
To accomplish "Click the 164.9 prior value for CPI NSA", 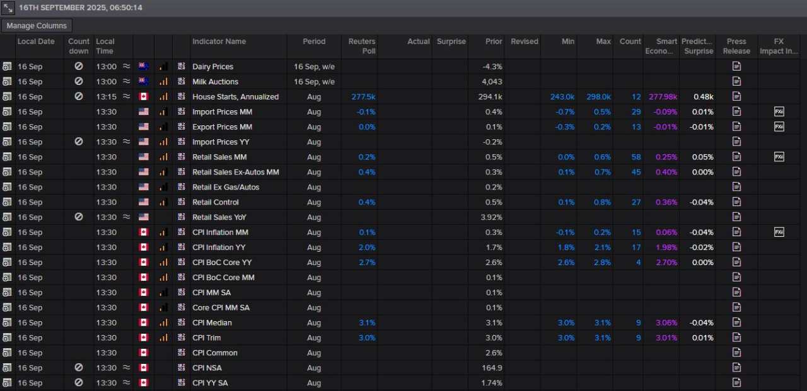I will [x=492, y=368].
